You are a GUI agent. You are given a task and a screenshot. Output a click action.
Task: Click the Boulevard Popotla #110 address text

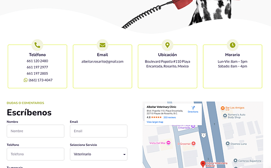(x=168, y=64)
